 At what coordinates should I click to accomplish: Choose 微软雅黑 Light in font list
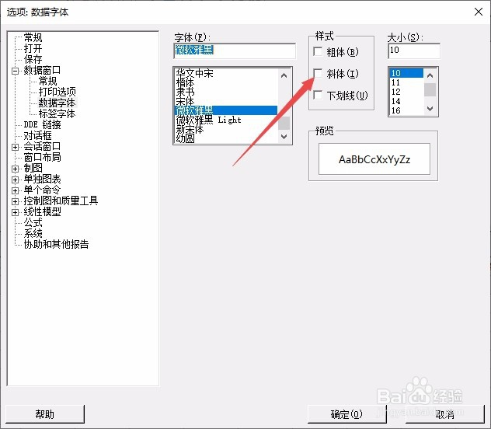225,120
